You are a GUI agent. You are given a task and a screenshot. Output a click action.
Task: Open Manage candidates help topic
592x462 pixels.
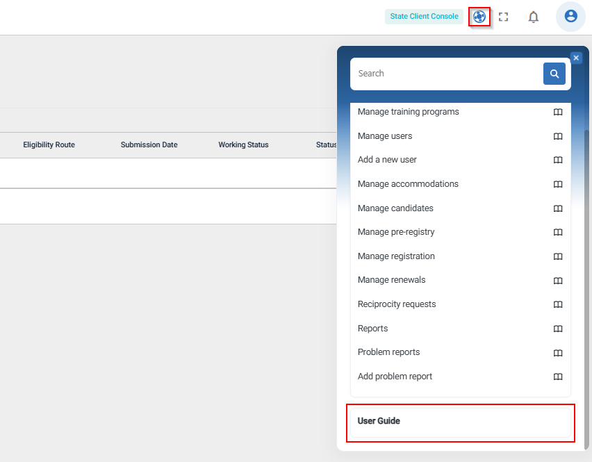click(x=395, y=208)
